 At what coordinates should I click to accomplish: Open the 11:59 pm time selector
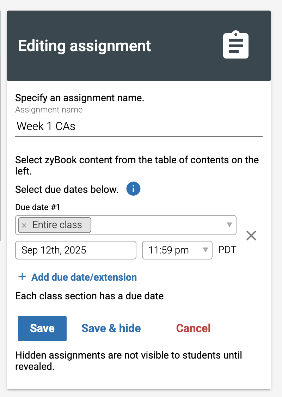[x=177, y=250]
